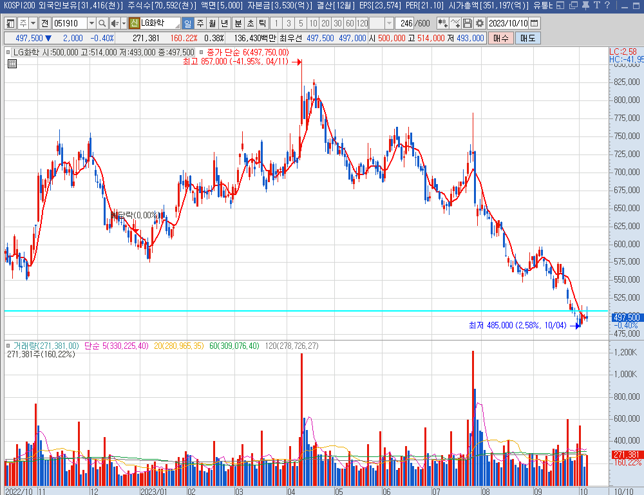
Task: Select the 5 interval button
Action: [x=301, y=23]
